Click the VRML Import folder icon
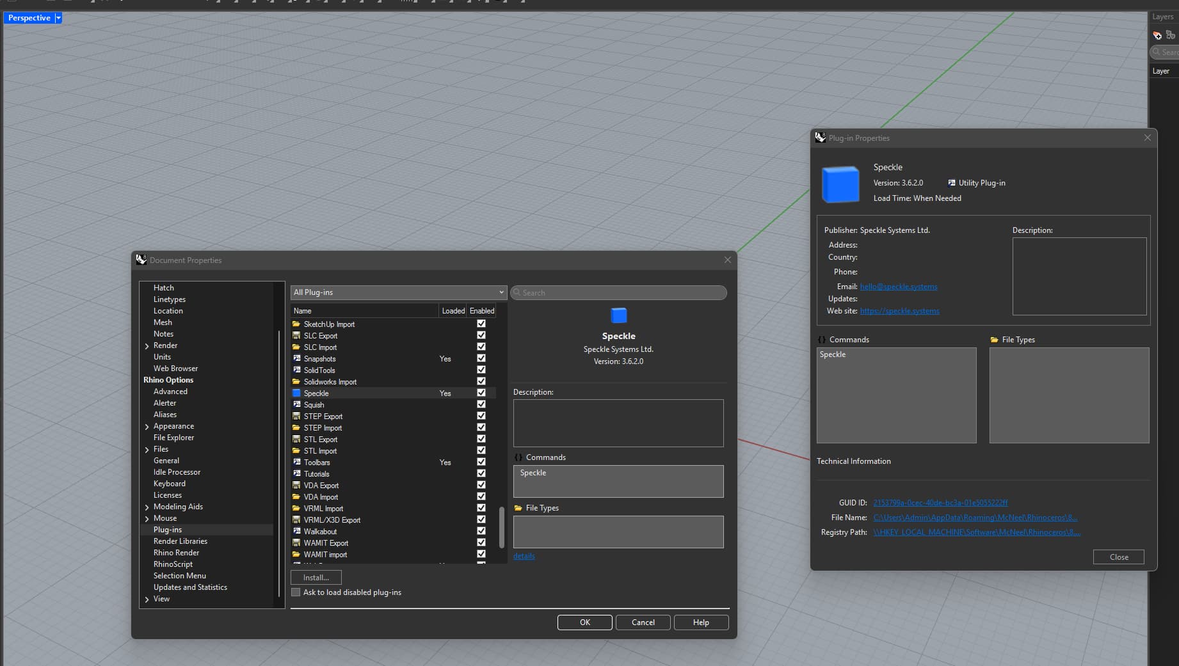1179x666 pixels. click(x=296, y=508)
